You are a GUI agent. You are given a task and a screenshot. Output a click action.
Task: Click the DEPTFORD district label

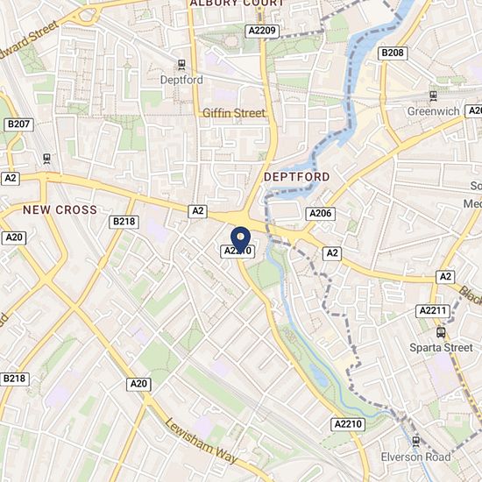296,177
